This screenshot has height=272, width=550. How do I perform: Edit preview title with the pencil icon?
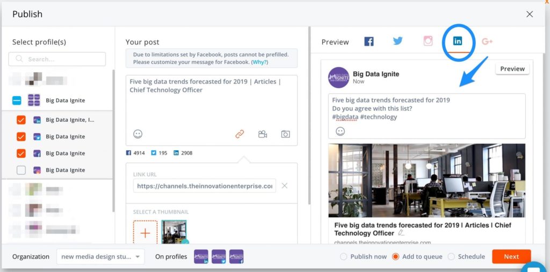(401, 233)
